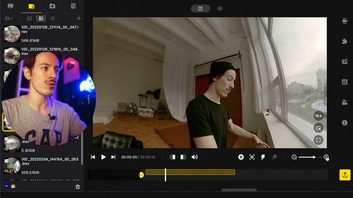Image resolution: width=353 pixels, height=198 pixels.
Task: Mute the audio speaker icon
Action: click(x=195, y=157)
